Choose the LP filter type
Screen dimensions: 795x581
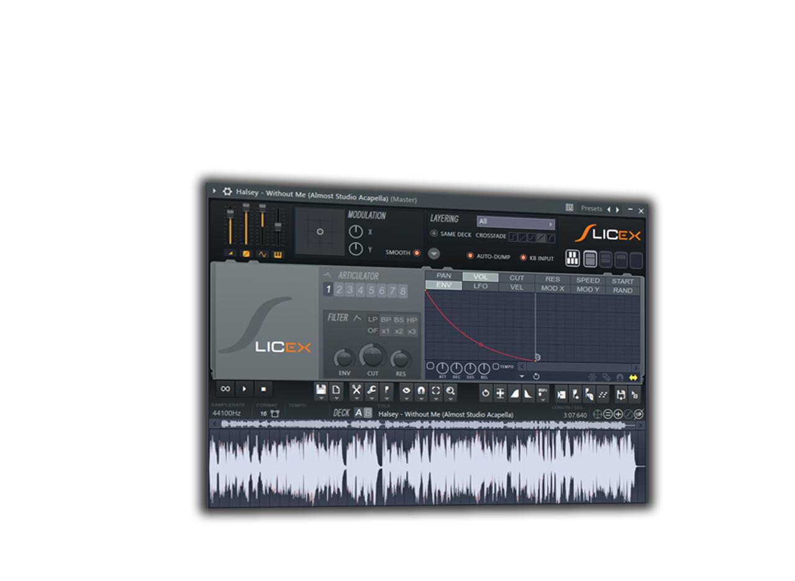click(x=373, y=319)
